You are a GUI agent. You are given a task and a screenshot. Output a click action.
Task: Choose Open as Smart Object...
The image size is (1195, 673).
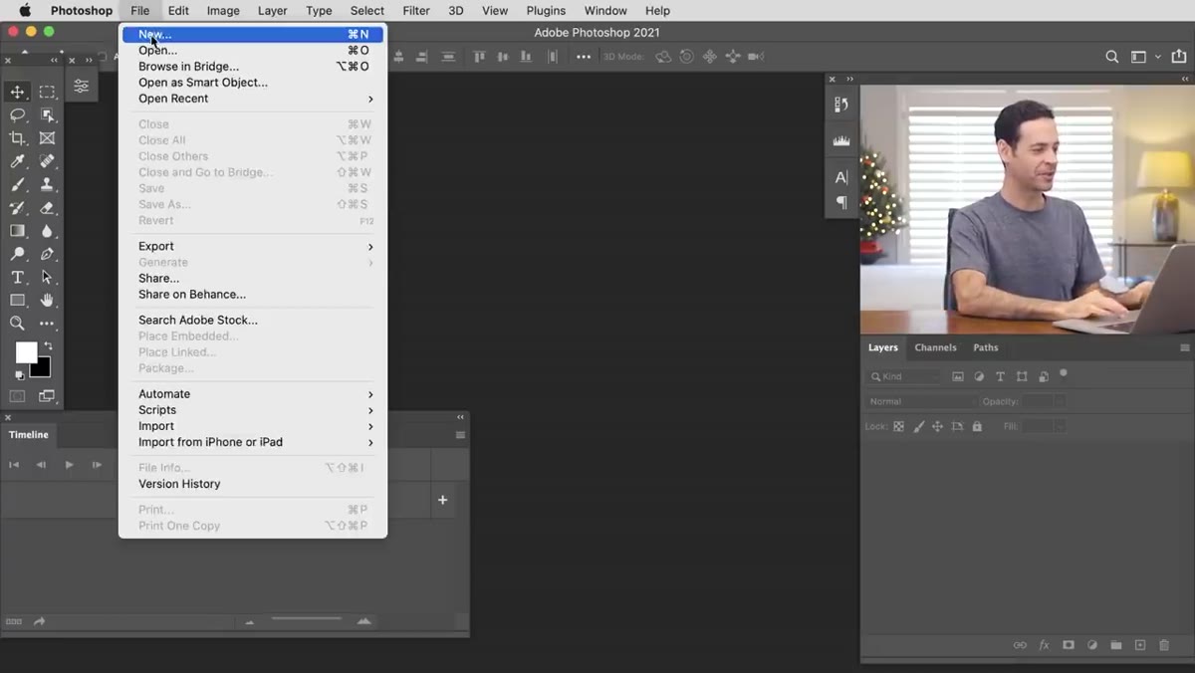point(253,83)
